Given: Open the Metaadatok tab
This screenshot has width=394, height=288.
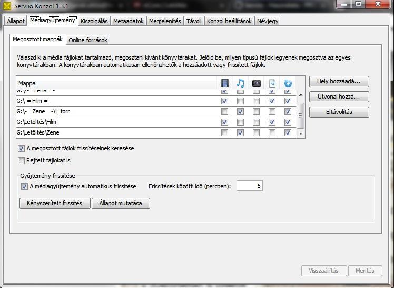Looking at the screenshot, I should click(x=129, y=21).
